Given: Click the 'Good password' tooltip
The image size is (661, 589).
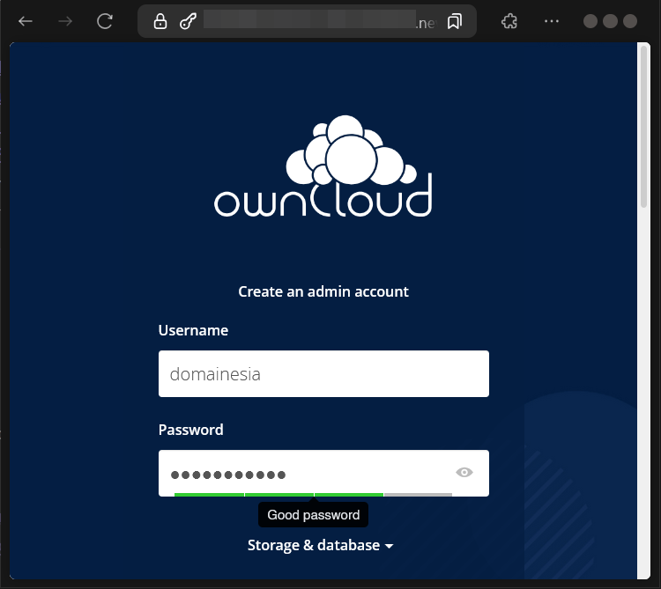Looking at the screenshot, I should pos(313,514).
